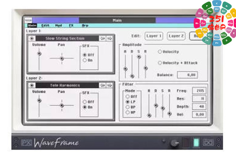This screenshot has width=236, height=160.
Task: Click the filter Depth value field
Action: (199, 107)
